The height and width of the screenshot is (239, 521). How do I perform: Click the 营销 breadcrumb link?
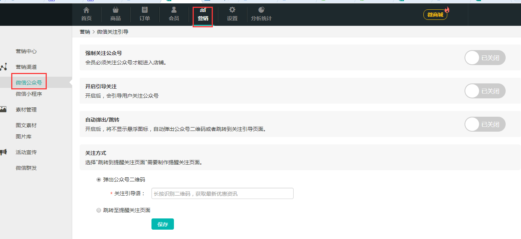coord(85,32)
